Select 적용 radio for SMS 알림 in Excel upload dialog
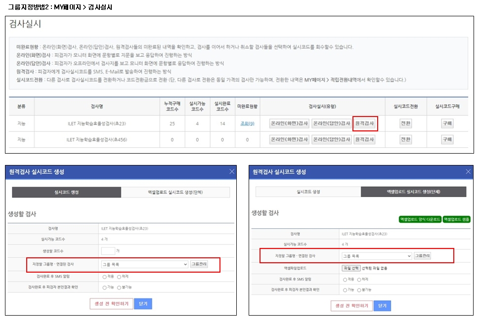 (345, 279)
